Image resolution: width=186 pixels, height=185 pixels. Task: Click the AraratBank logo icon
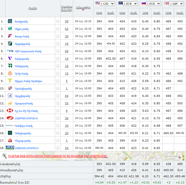click(x=10, y=103)
